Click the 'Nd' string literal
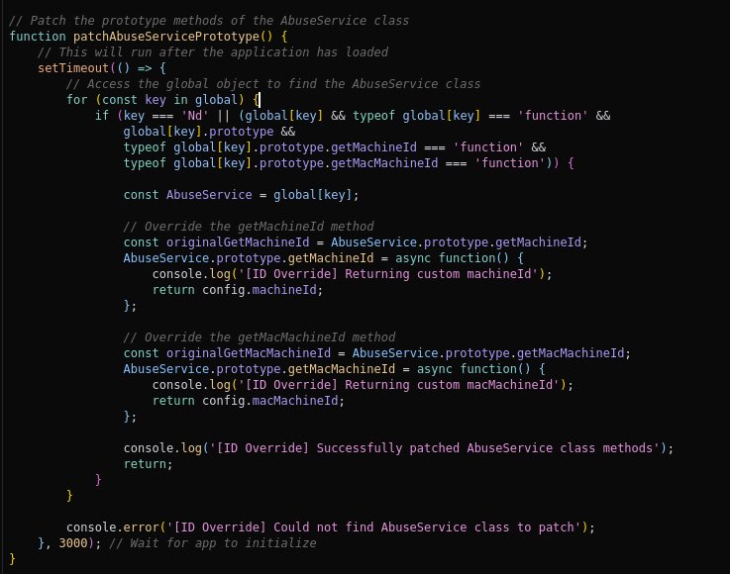The image size is (730, 574). pyautogui.click(x=194, y=116)
